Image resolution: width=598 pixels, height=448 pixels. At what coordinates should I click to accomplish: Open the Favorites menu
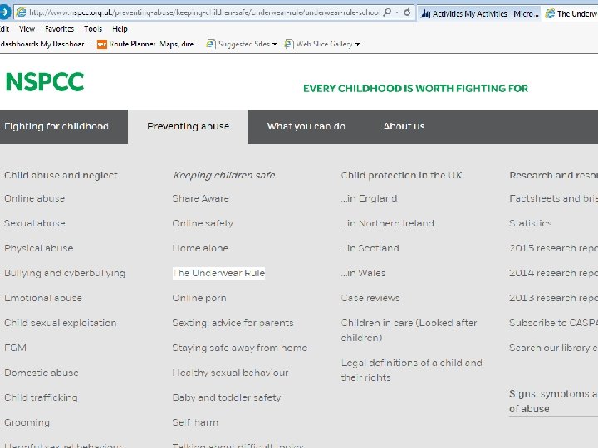59,28
